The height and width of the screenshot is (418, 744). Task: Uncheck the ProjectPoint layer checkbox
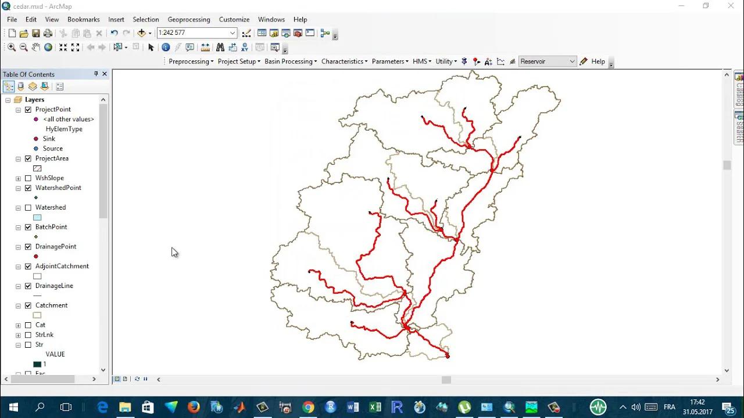point(28,110)
